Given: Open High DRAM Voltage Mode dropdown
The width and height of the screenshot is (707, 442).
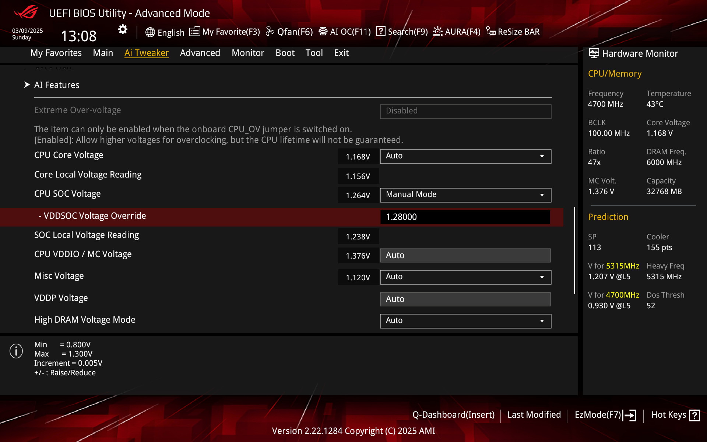Looking at the screenshot, I should [465, 321].
